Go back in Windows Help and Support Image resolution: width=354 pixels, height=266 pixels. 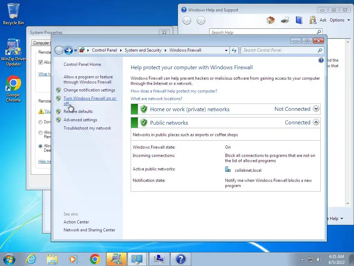pyautogui.click(x=187, y=20)
